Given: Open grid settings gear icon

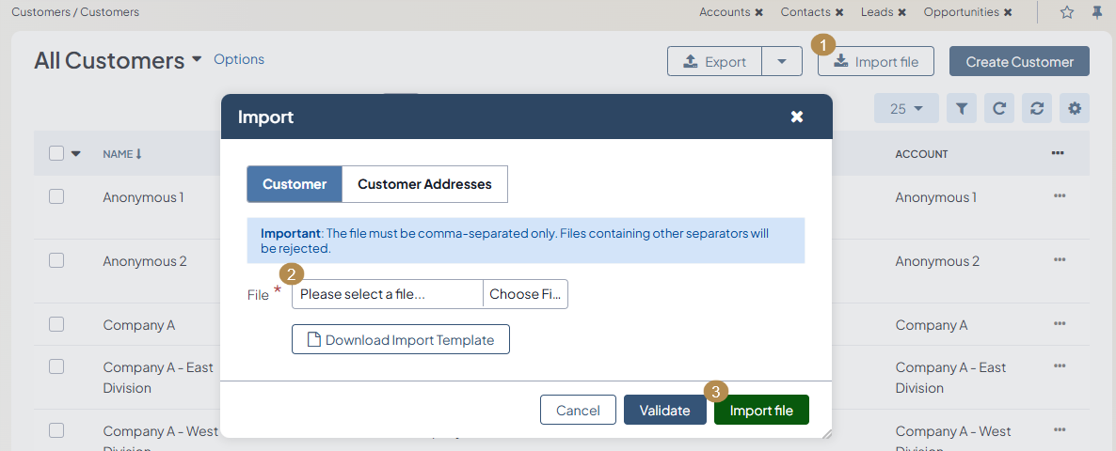Looking at the screenshot, I should 1075,109.
